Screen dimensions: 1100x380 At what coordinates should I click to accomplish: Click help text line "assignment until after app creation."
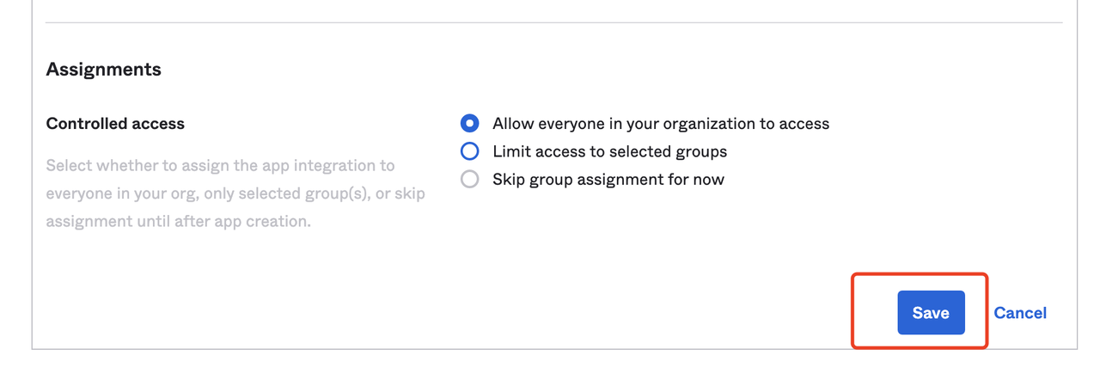point(178,221)
